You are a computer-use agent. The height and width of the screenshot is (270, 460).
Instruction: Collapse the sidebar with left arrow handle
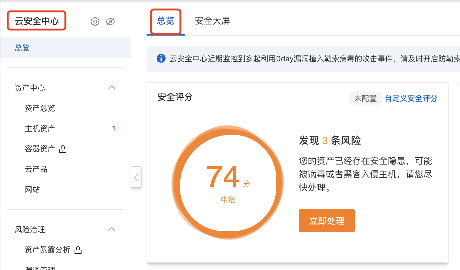click(136, 177)
